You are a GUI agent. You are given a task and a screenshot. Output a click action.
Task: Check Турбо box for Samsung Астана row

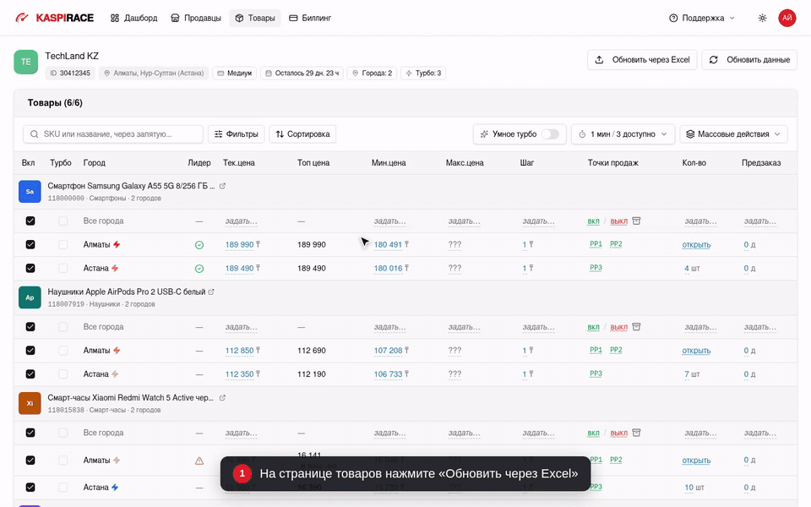(x=63, y=268)
